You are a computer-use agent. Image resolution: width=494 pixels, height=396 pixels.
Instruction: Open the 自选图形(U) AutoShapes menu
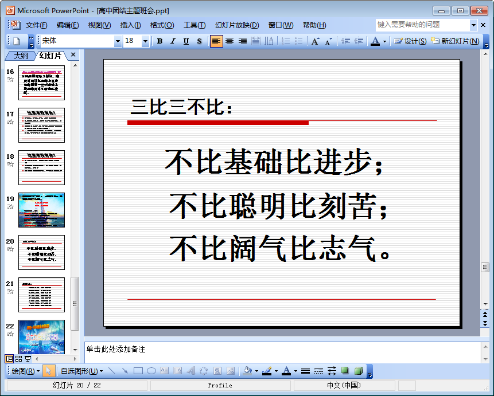[81, 371]
